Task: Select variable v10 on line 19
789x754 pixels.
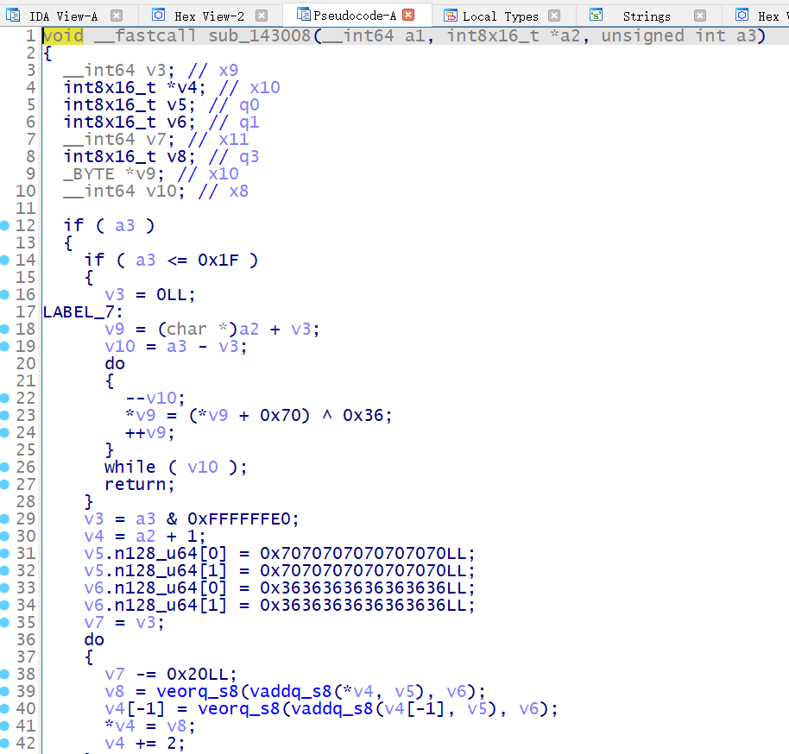Action: pos(120,346)
